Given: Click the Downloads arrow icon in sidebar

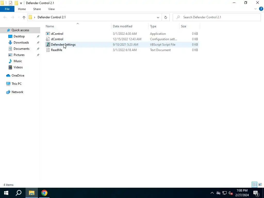Looking at the screenshot, I should pos(10,43).
